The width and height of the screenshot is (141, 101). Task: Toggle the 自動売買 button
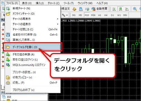point(99,9)
